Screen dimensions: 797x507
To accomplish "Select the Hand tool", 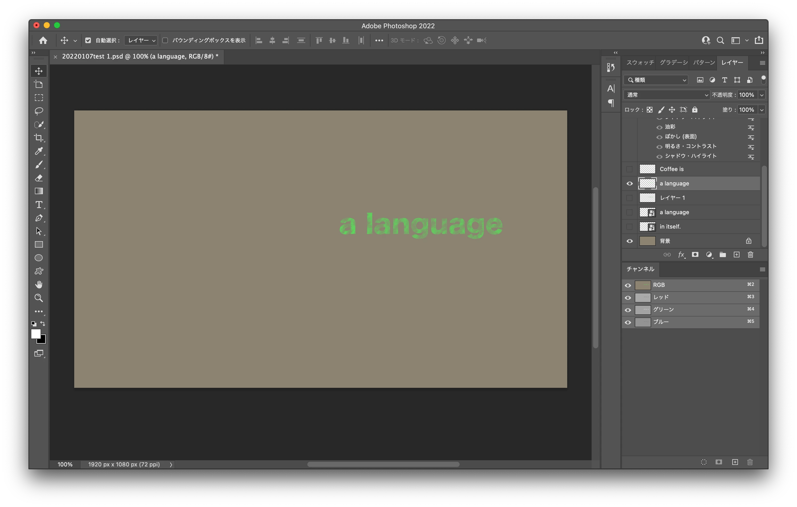I will pyautogui.click(x=39, y=285).
